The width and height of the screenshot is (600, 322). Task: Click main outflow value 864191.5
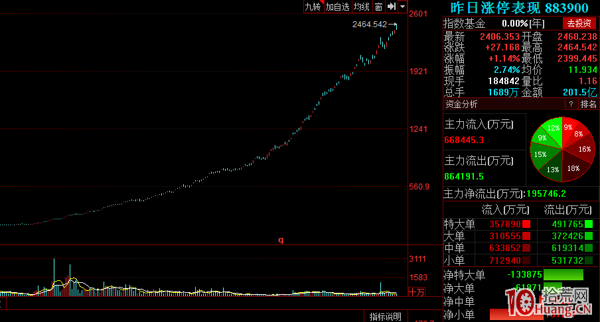coord(464,176)
